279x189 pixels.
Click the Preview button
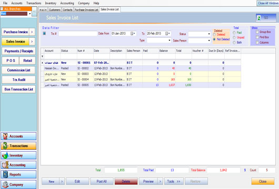pyautogui.click(x=148, y=182)
